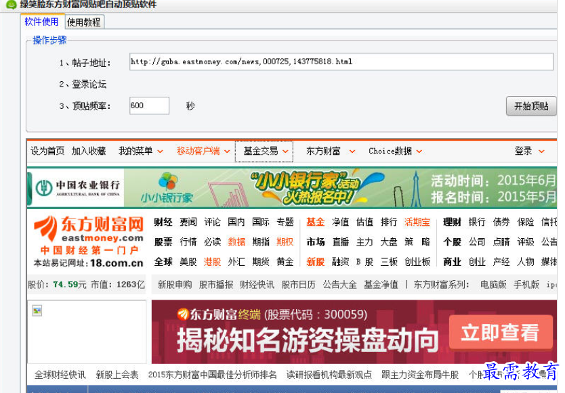Click the 新股申购 link
565x393 pixels.
coord(175,285)
